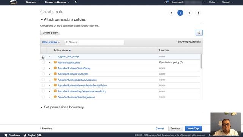The image size is (243, 137).
Task: Click the AlexaForBusinessReadOnlyAccess policy box icon
Action: (55, 97)
